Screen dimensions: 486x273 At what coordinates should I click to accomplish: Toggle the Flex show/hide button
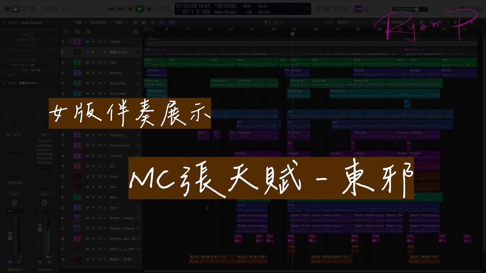[162, 22]
